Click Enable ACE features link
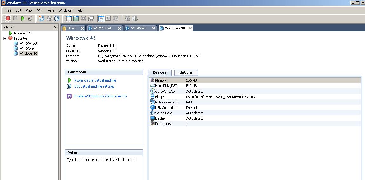The height and width of the screenshot is (180, 365). click(x=101, y=96)
